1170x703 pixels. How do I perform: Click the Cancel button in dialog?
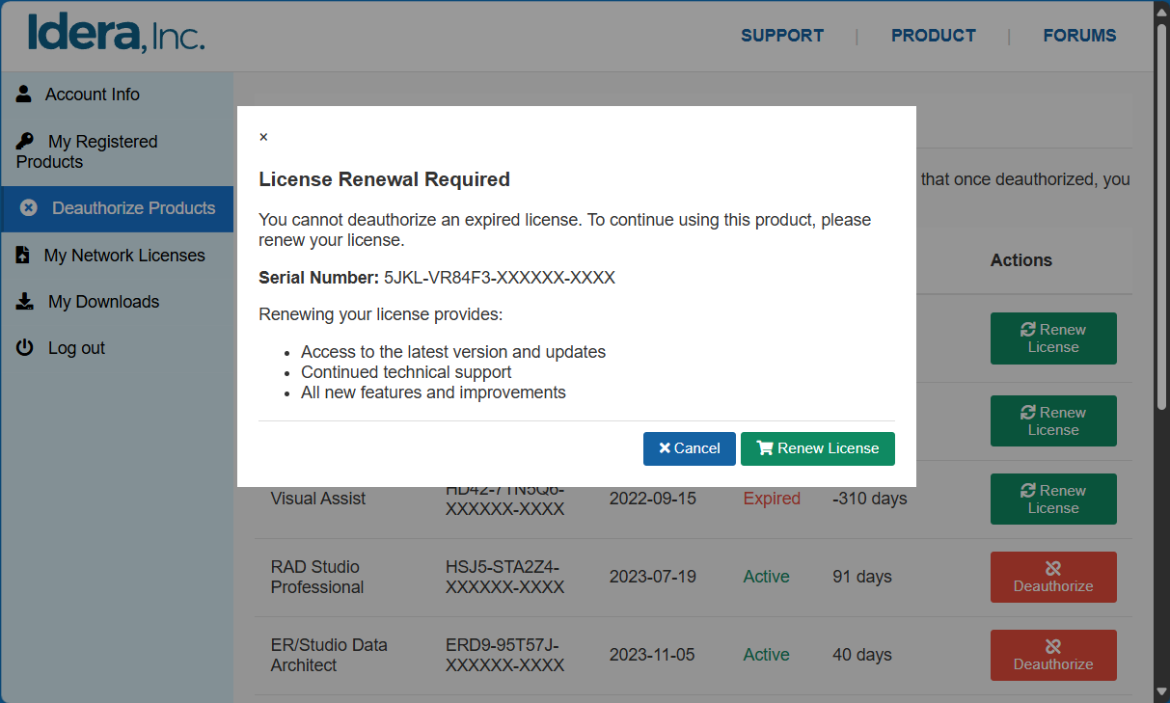tap(690, 448)
